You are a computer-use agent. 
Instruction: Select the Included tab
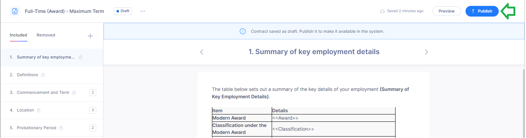18,35
